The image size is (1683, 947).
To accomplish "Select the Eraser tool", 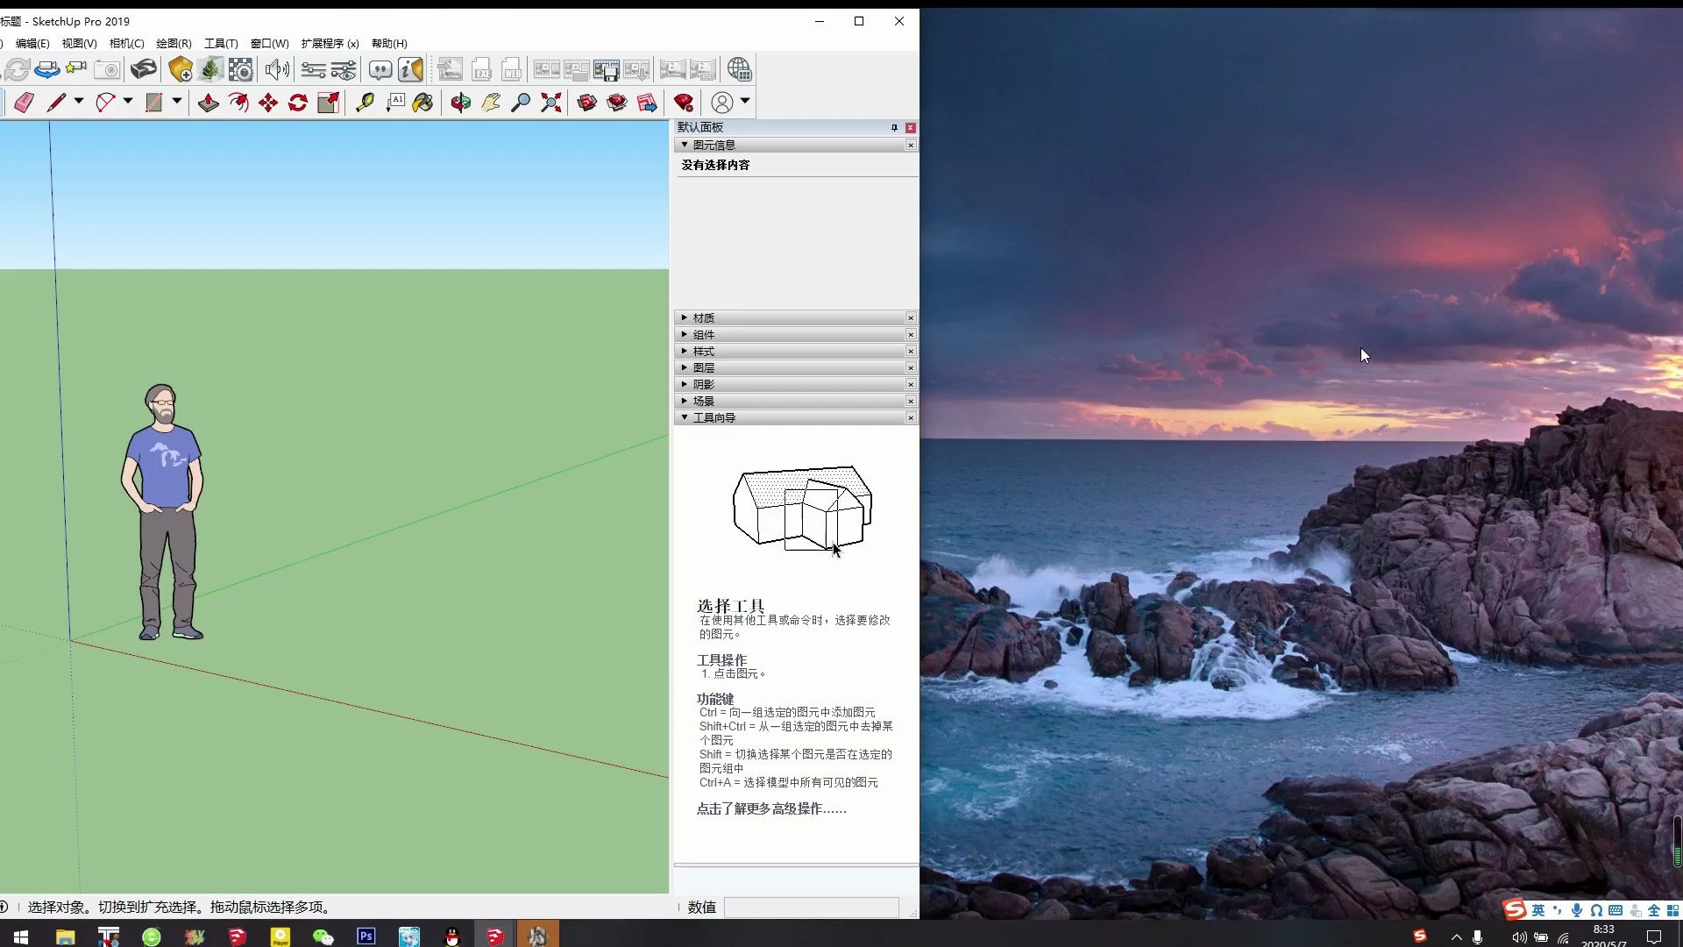I will coord(23,103).
